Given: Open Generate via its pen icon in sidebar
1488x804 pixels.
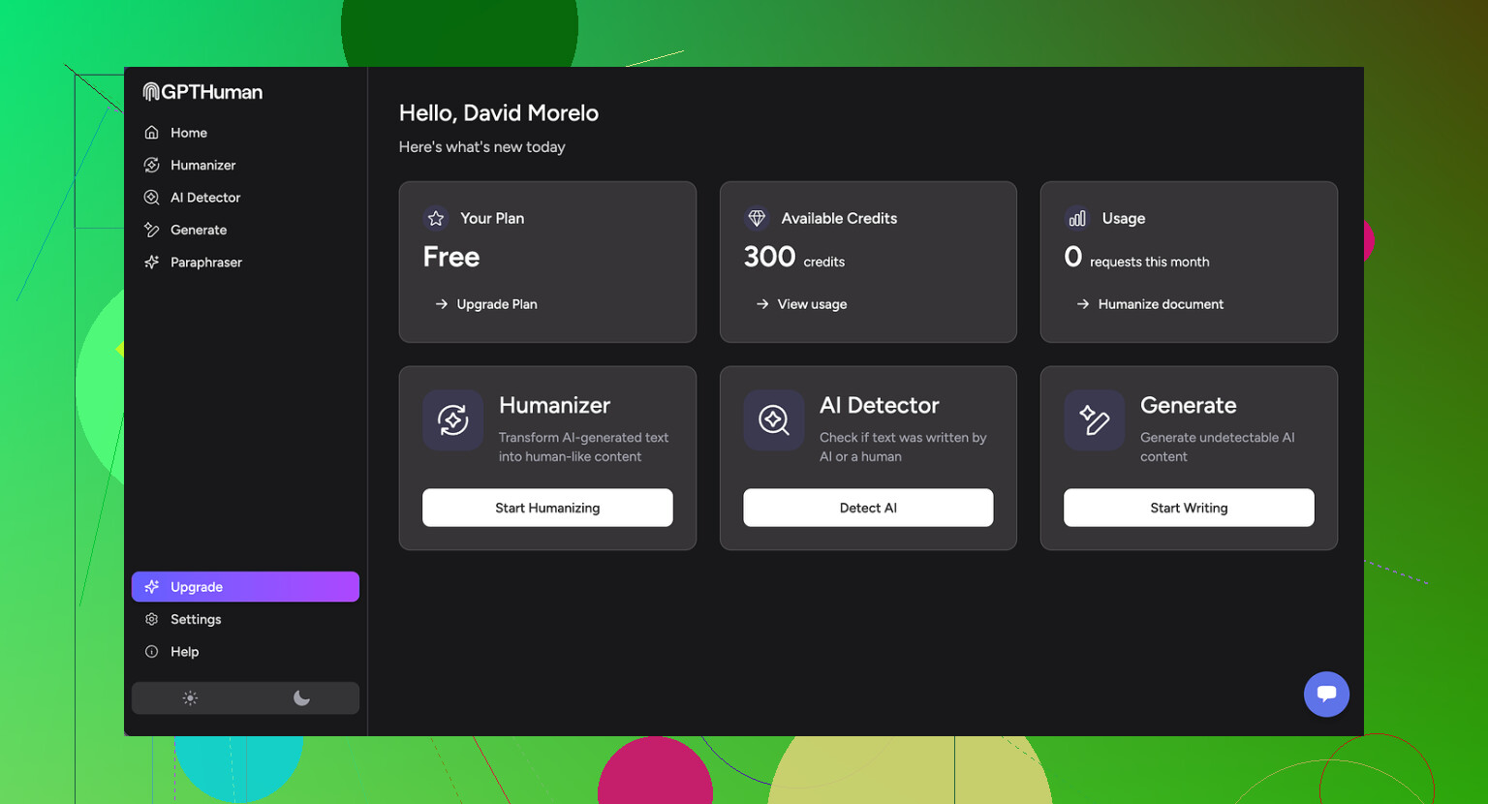Looking at the screenshot, I should pos(152,230).
